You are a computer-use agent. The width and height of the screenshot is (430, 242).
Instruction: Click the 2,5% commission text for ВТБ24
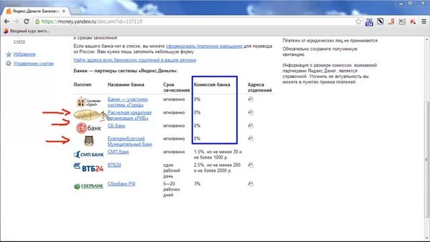(x=217, y=167)
